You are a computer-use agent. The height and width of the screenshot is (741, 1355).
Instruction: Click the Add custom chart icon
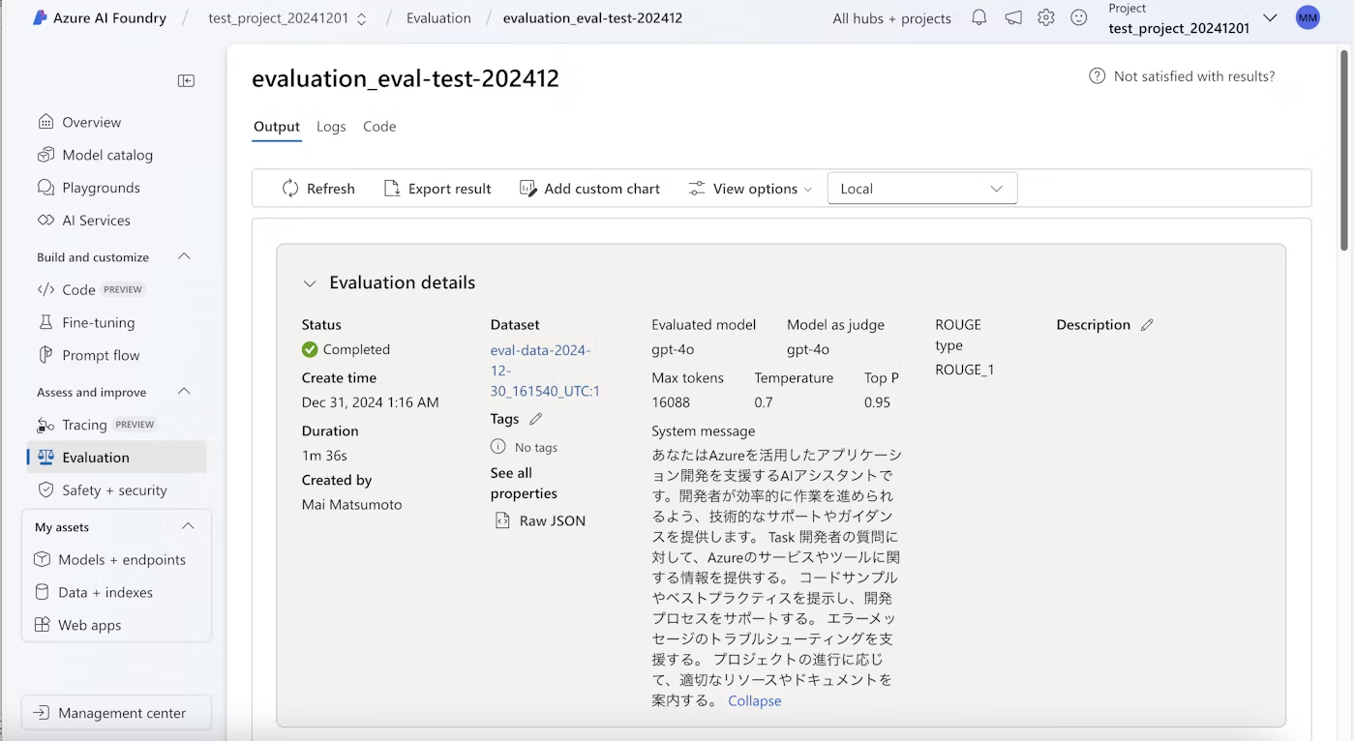(527, 189)
